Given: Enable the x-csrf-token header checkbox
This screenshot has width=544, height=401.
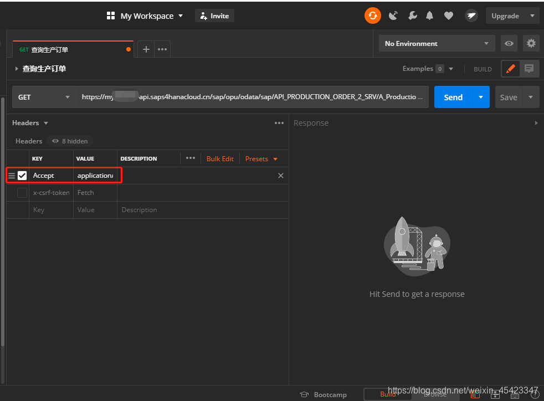Looking at the screenshot, I should 22,193.
